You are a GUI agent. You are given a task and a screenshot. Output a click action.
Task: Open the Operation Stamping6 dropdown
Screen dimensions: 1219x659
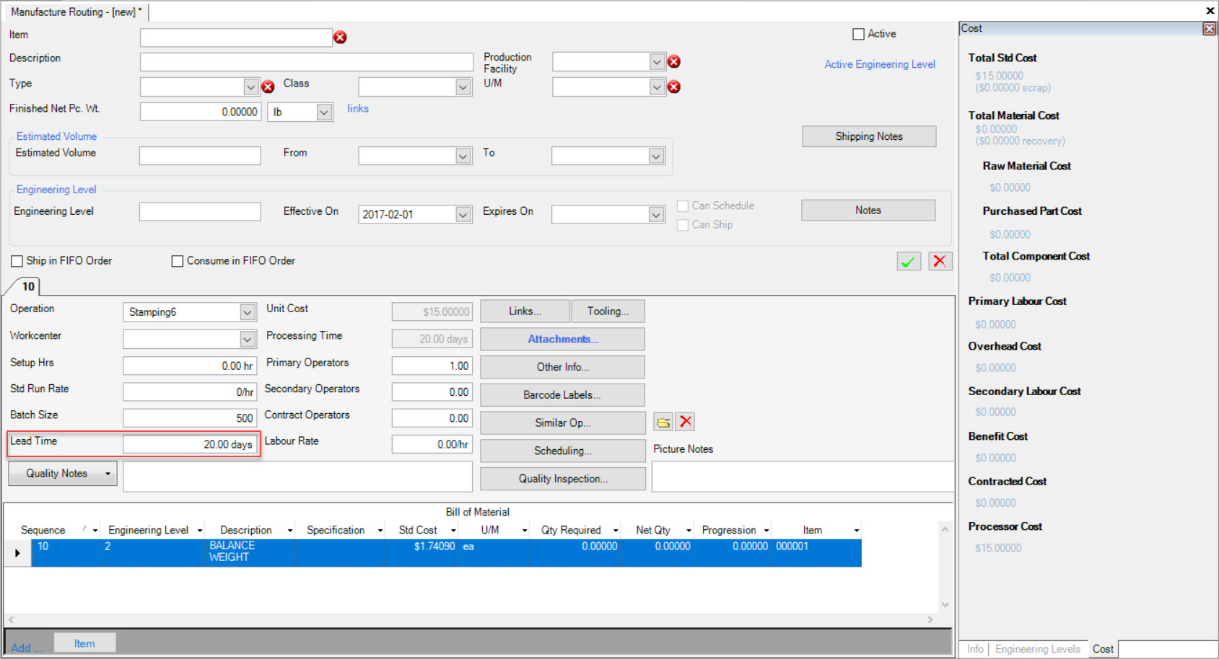click(x=248, y=312)
